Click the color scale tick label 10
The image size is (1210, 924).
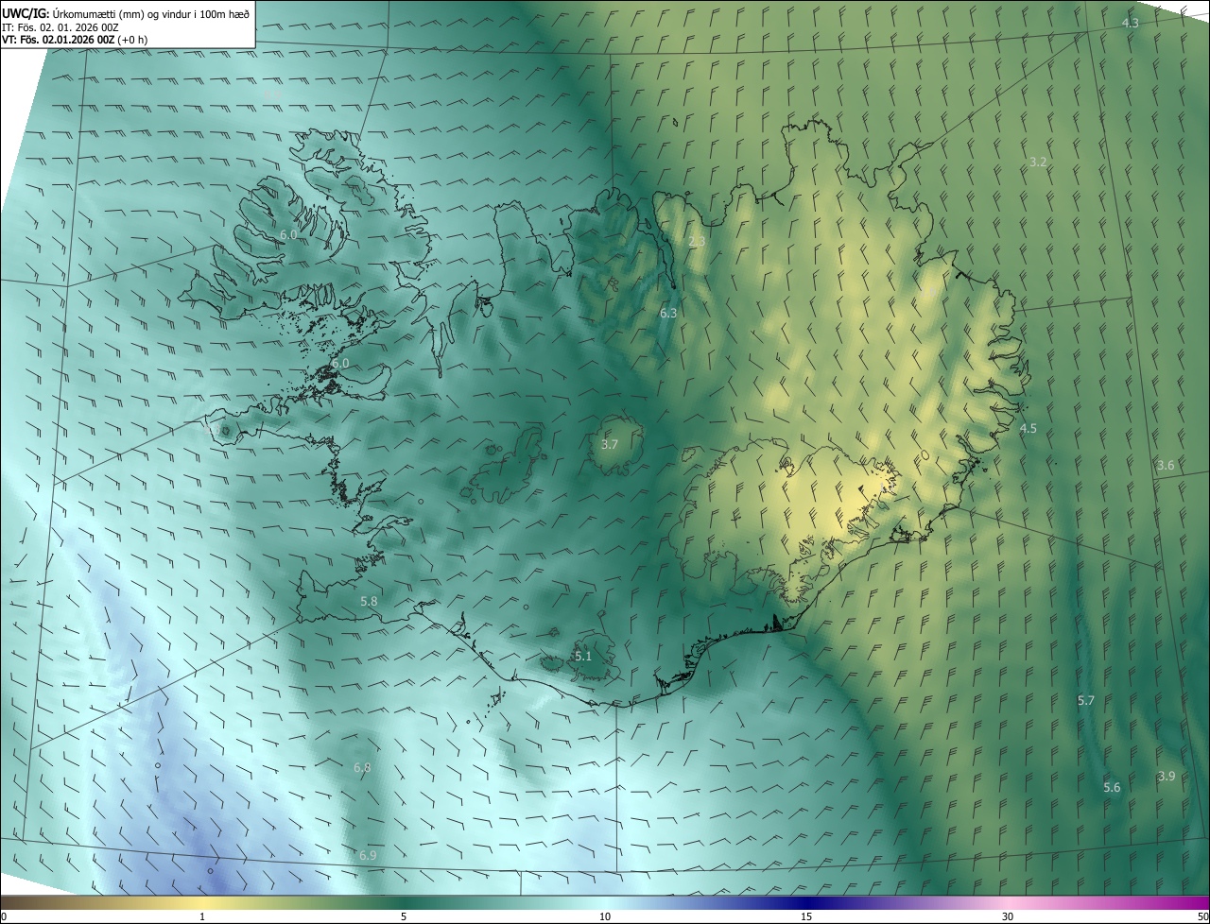(605, 916)
